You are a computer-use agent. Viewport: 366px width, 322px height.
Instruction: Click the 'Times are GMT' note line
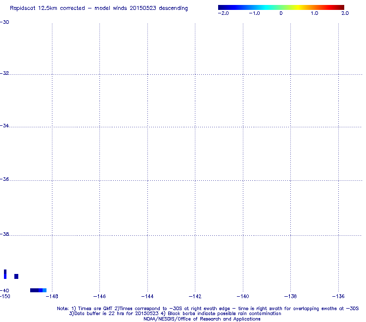click(x=208, y=309)
